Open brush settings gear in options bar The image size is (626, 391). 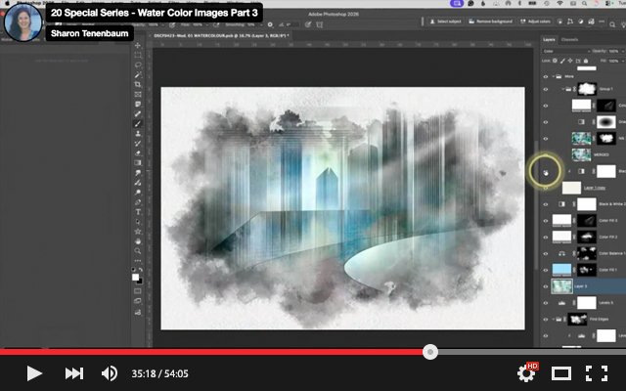pos(270,24)
